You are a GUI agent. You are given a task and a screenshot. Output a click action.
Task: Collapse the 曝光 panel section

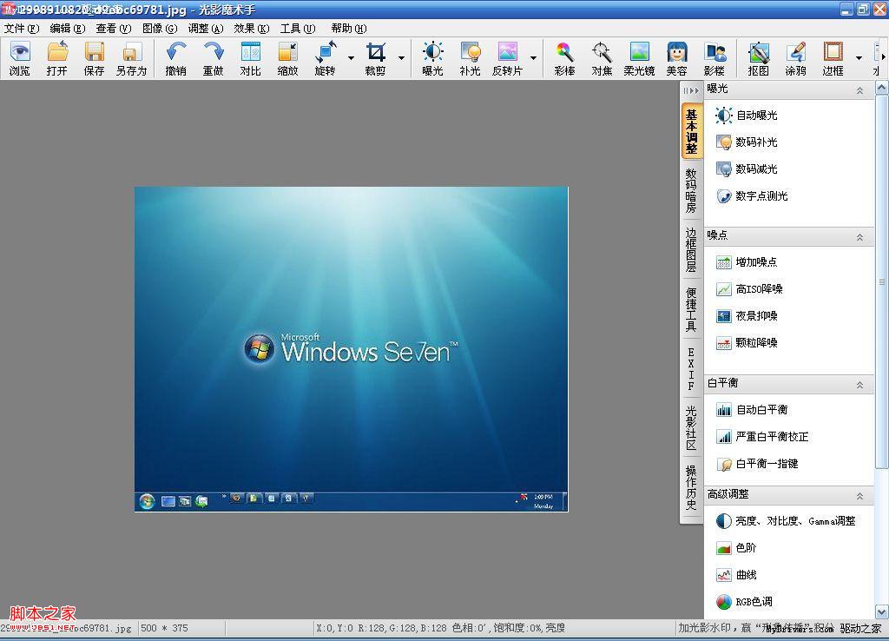[x=860, y=90]
